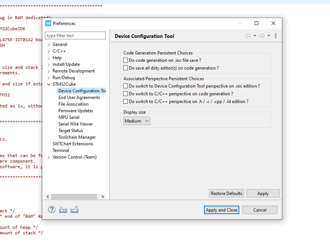Click Apply and Close button
Viewport: 330px width, 252px height.
coord(221,210)
